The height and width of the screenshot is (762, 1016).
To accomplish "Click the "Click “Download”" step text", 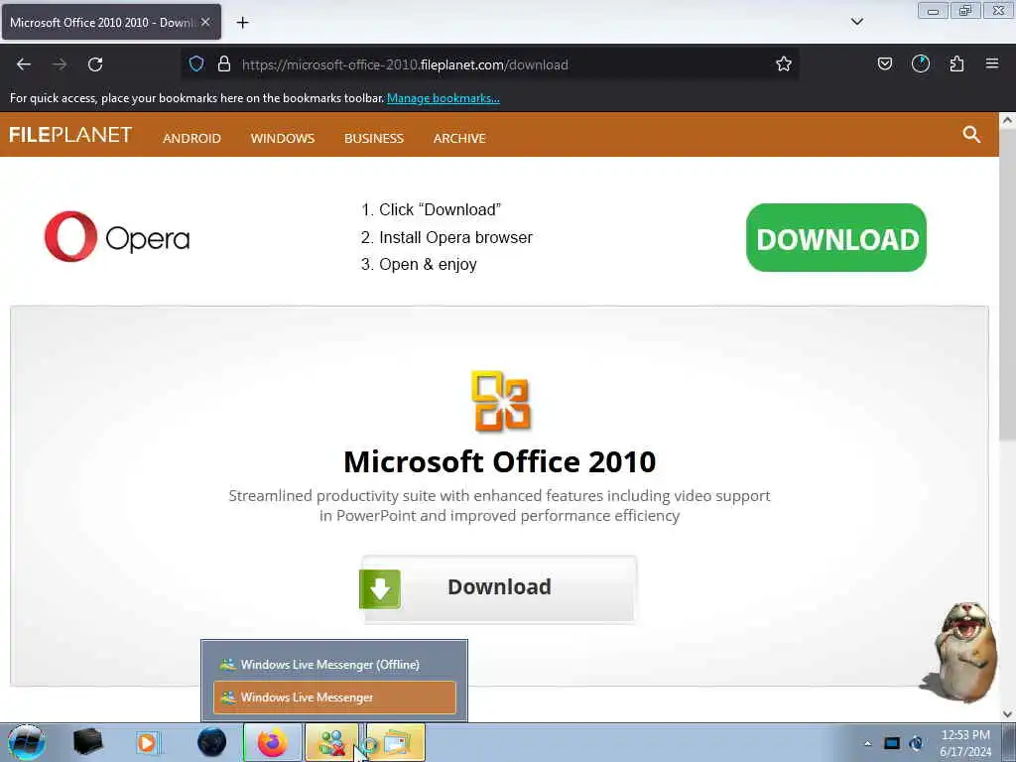I will click(440, 210).
